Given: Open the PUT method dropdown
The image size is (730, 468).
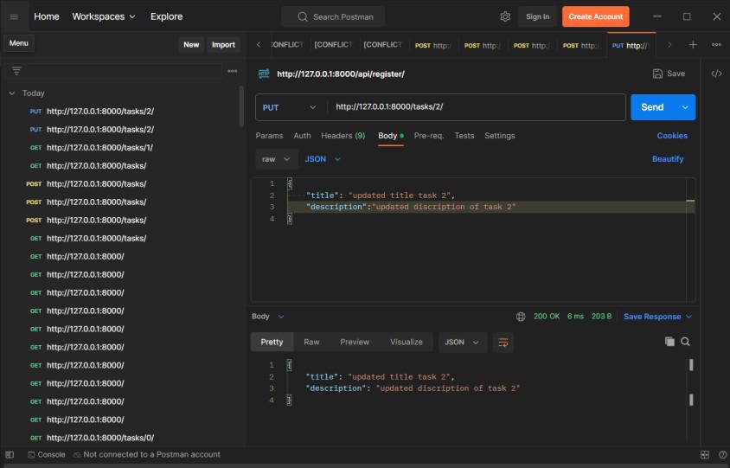Looking at the screenshot, I should (289, 107).
